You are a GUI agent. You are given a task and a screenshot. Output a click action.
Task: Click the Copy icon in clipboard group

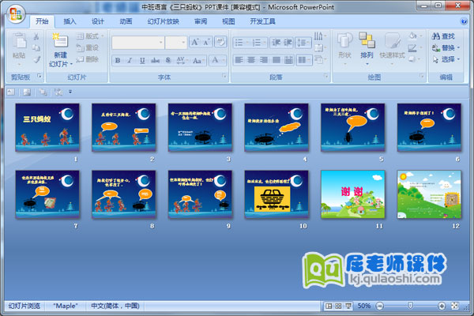[x=36, y=47]
